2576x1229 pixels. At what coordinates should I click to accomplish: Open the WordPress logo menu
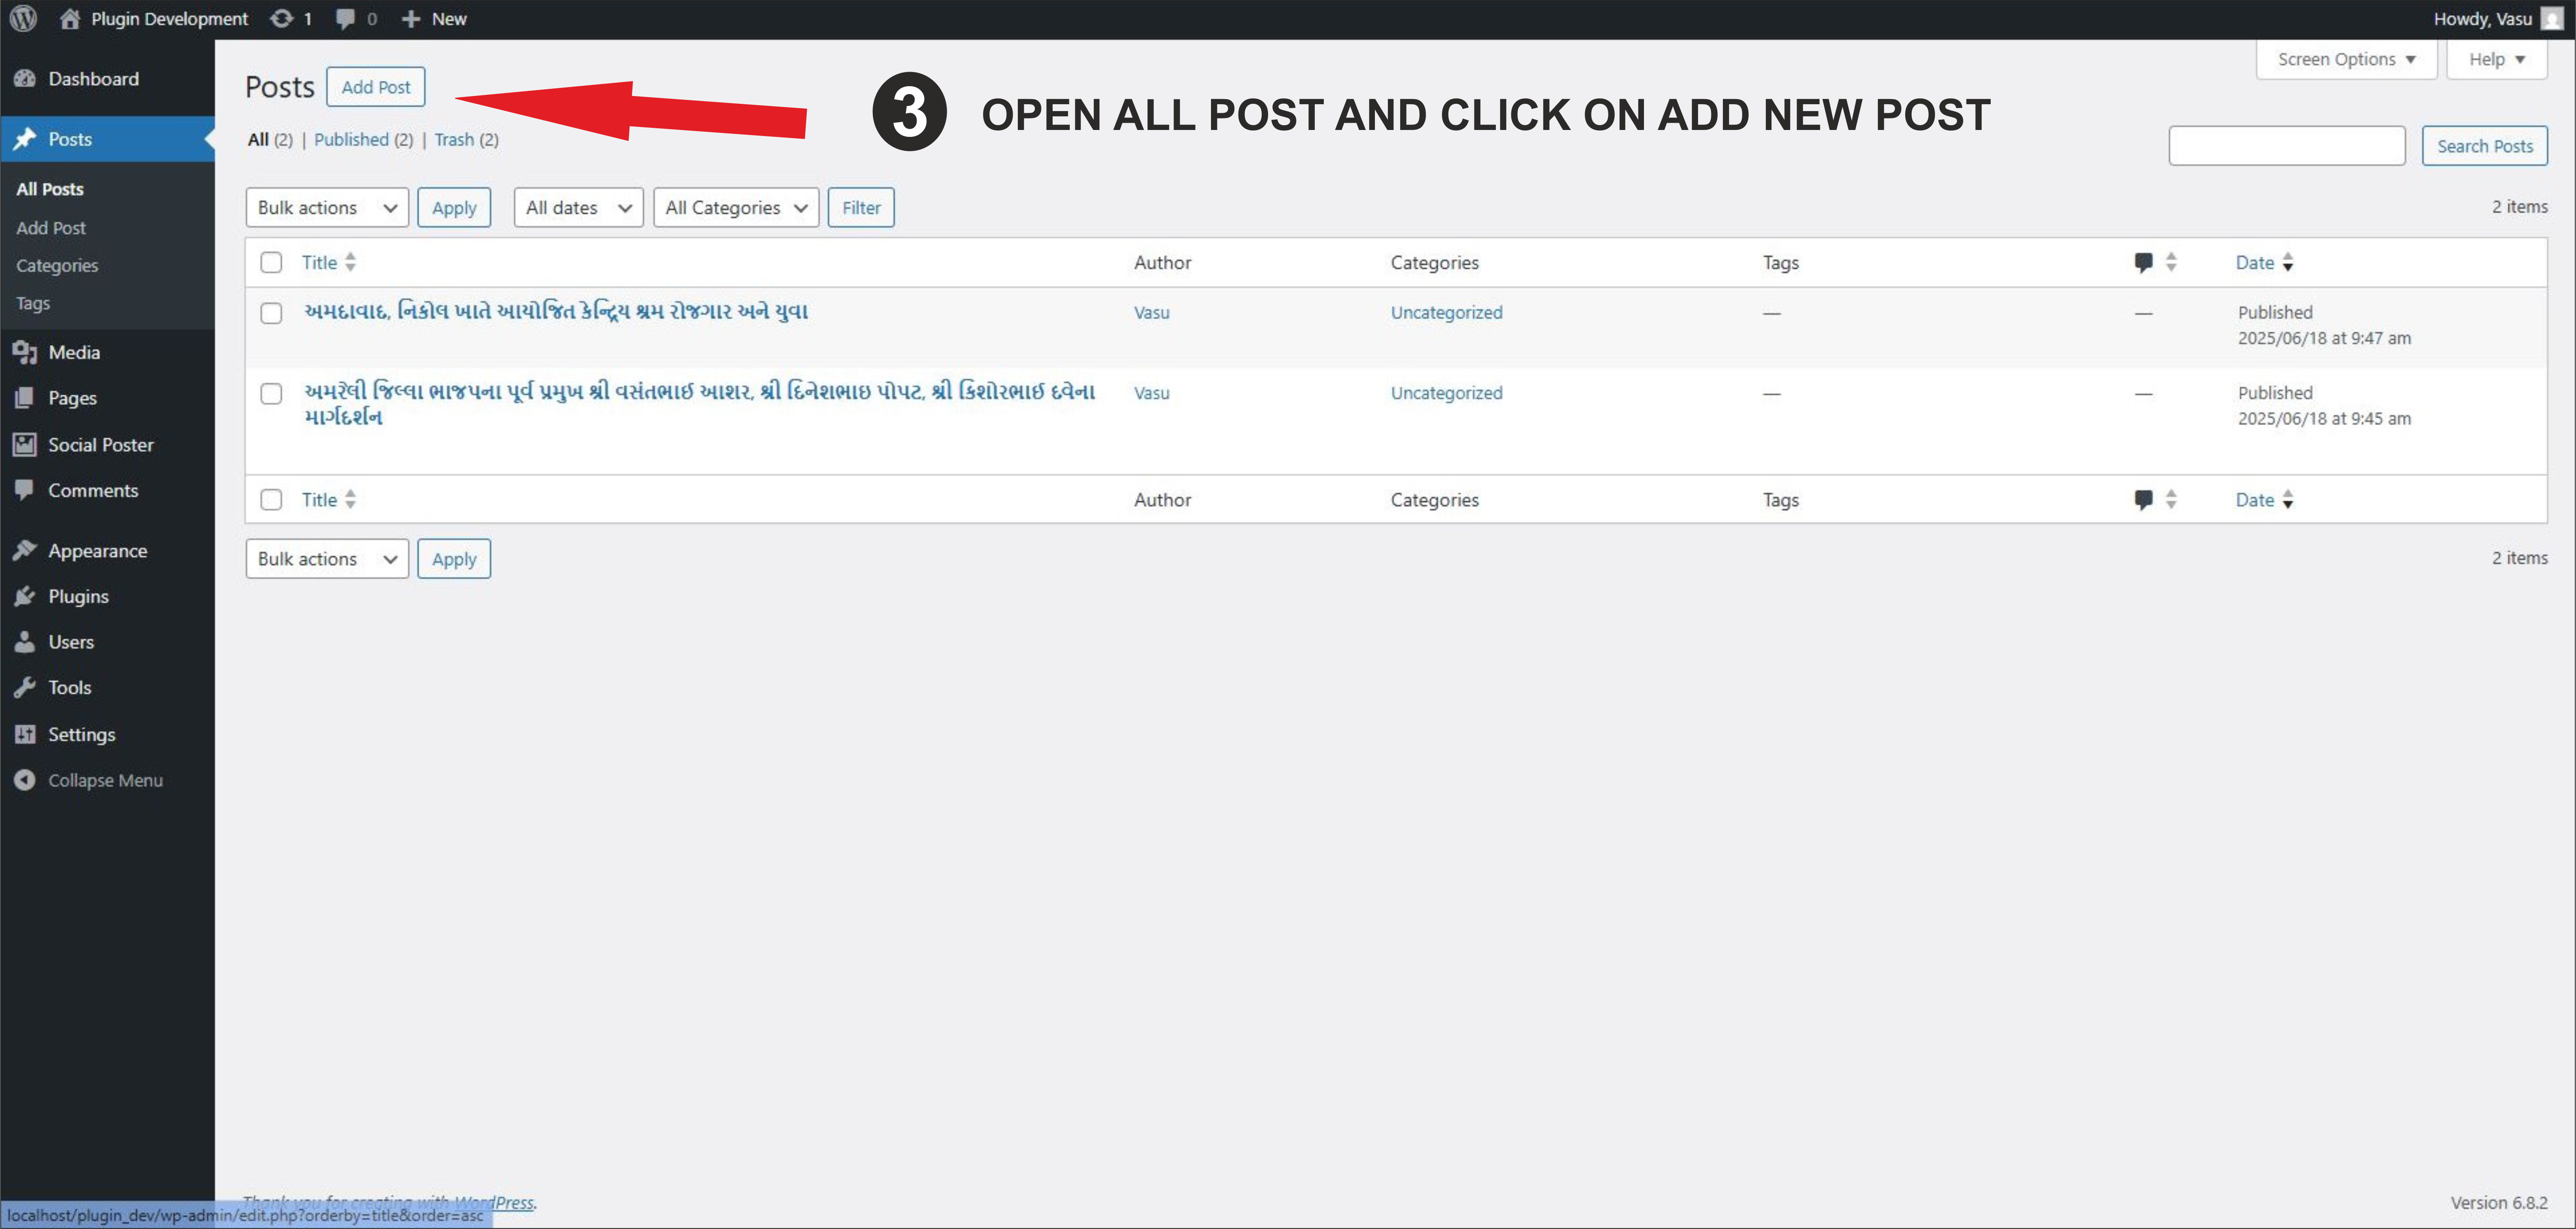[23, 18]
